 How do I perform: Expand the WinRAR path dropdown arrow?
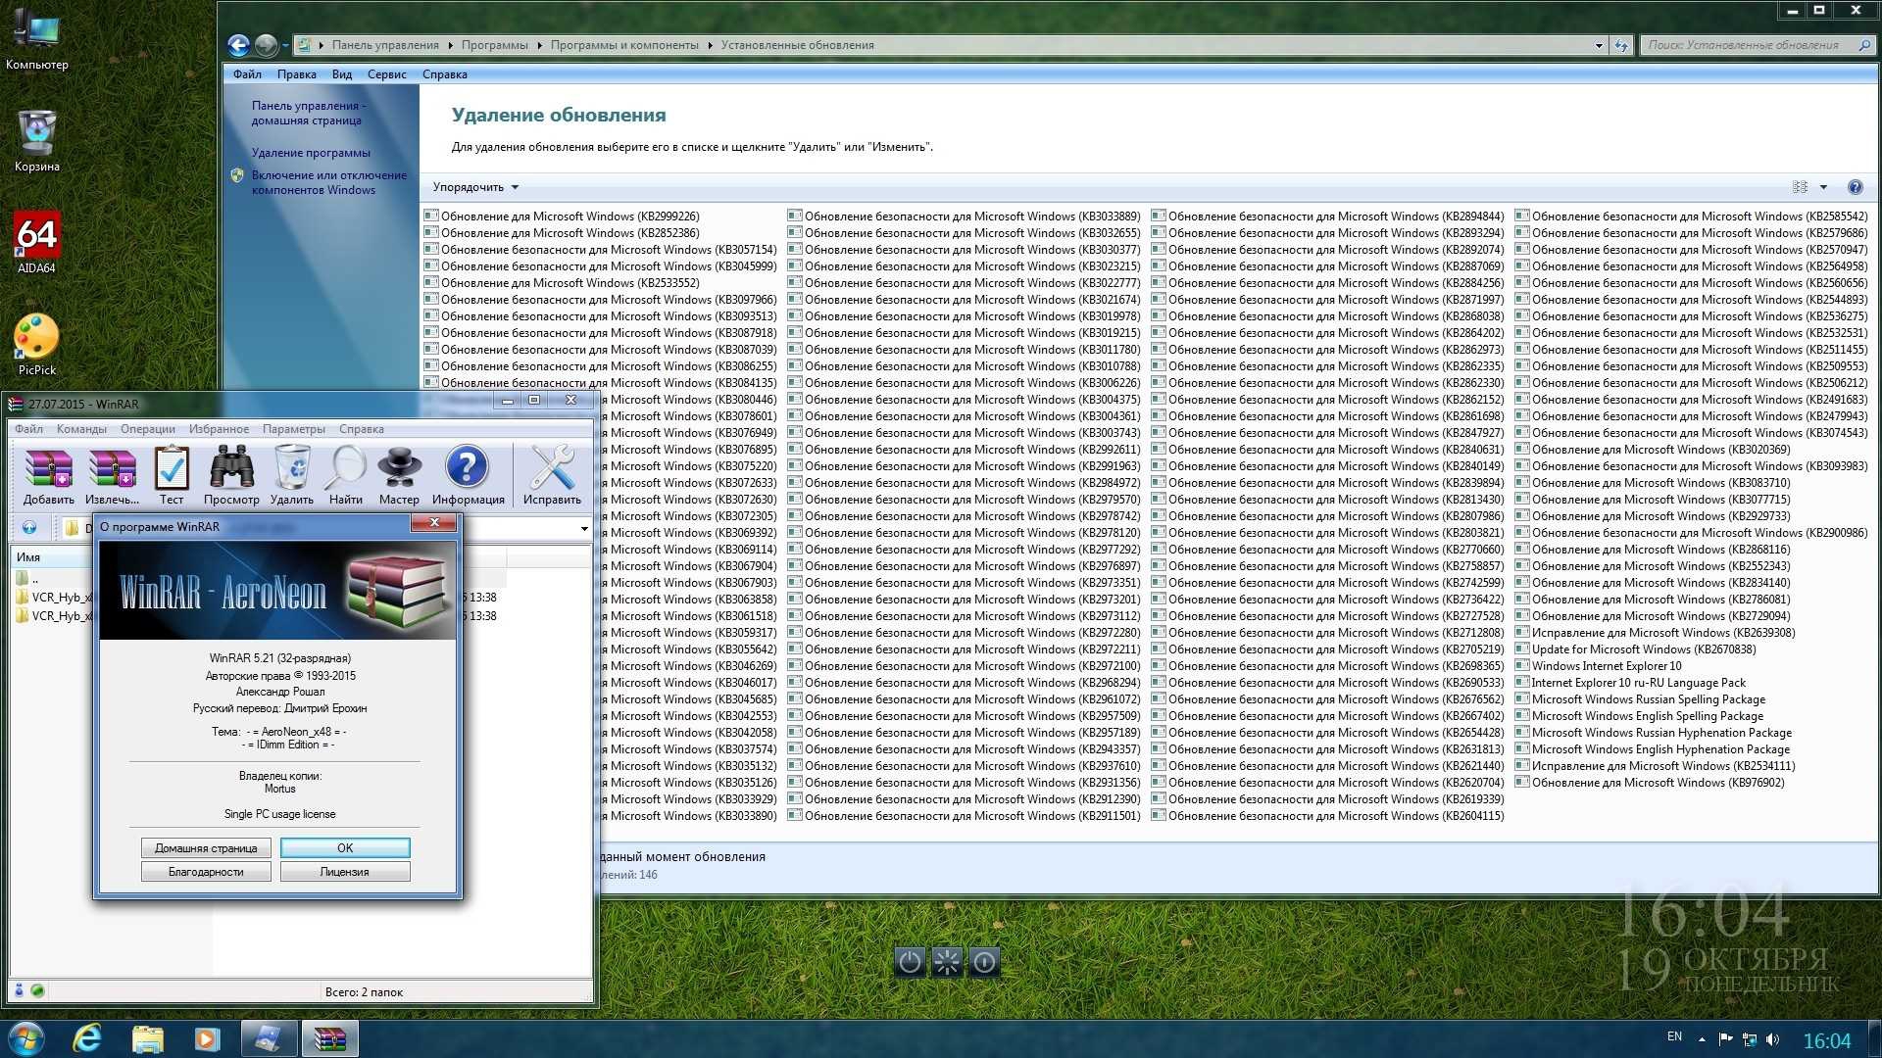[584, 529]
